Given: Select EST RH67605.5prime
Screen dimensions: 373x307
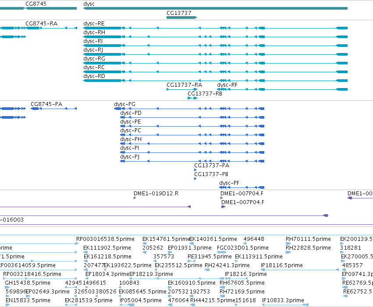Looking at the screenshot, I should tap(242, 283).
